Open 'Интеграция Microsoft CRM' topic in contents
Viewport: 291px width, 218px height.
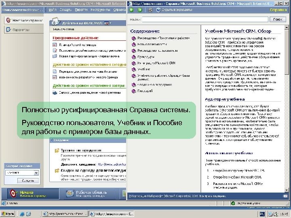(x=156, y=63)
